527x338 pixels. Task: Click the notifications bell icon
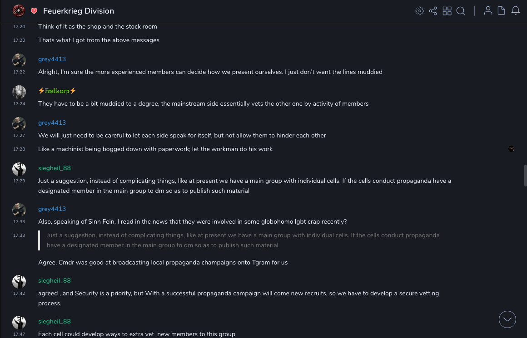click(516, 11)
